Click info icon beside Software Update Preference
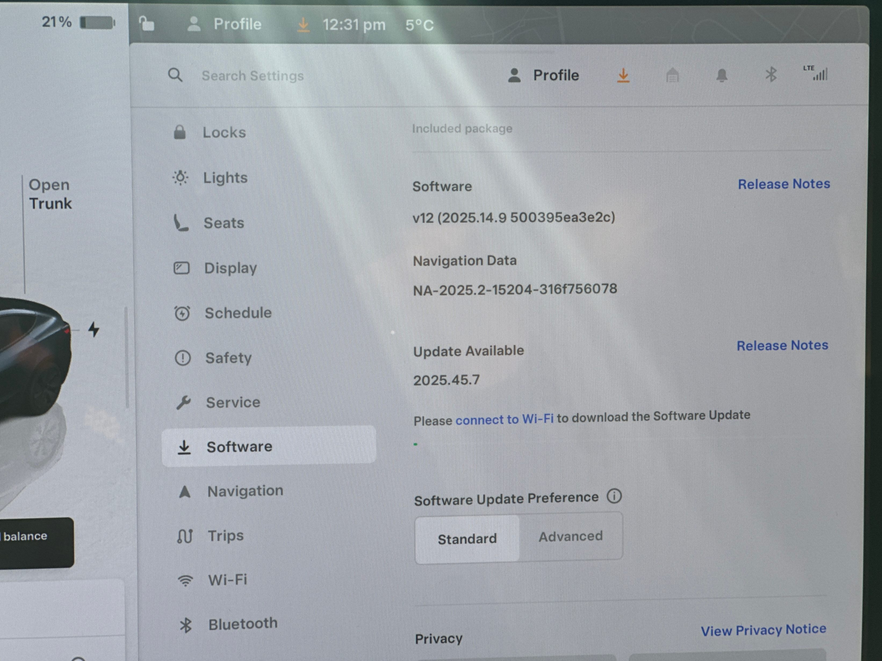This screenshot has height=661, width=882. coord(614,496)
